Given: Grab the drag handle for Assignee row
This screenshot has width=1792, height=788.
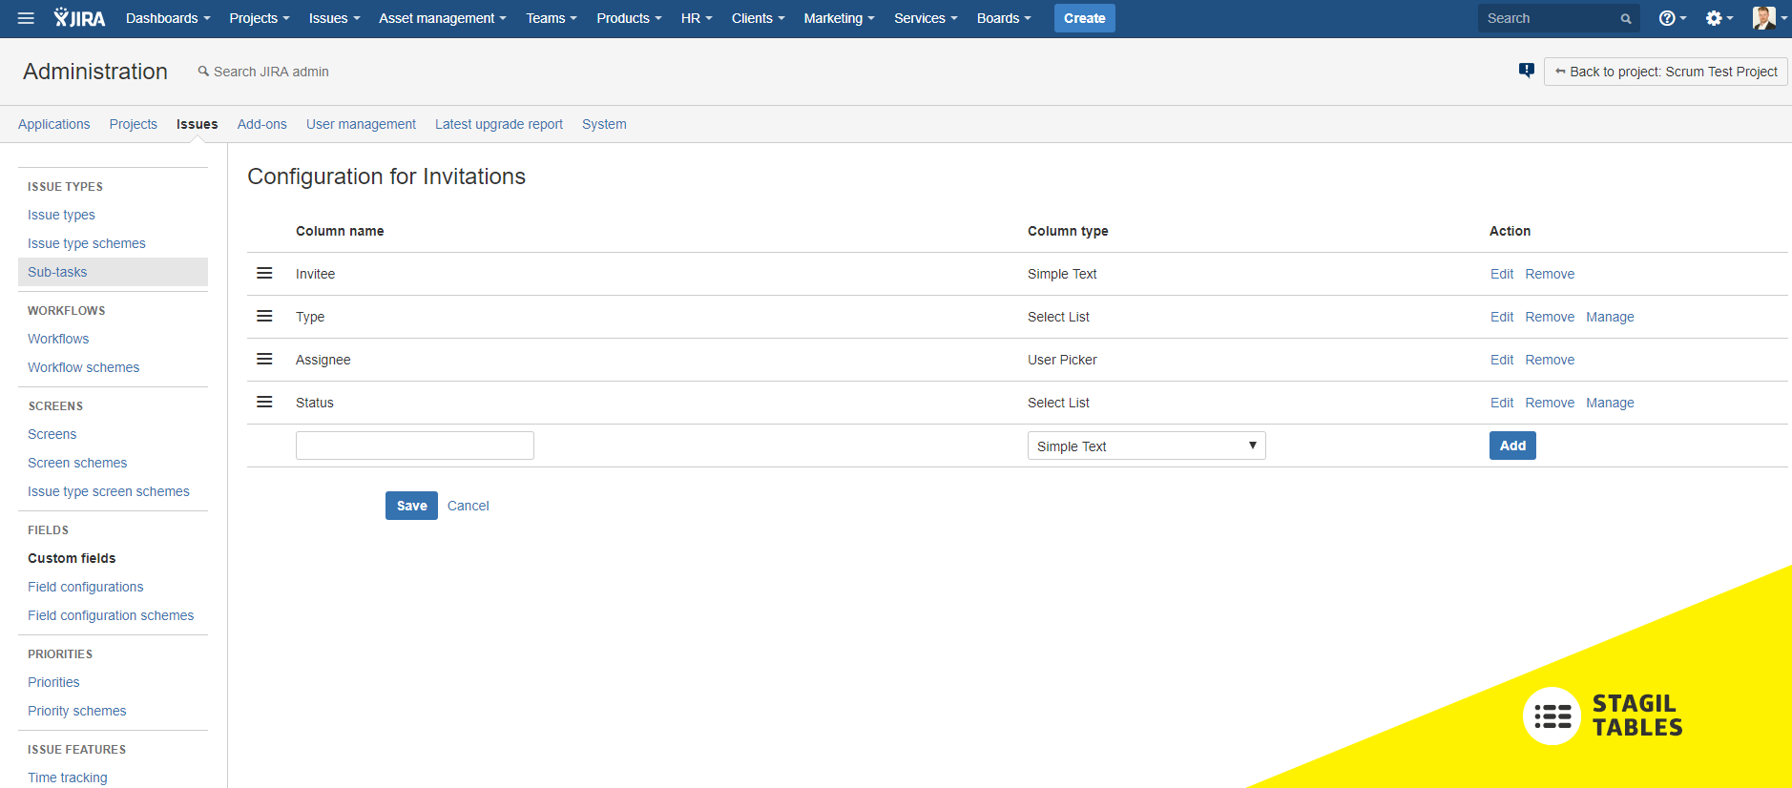Looking at the screenshot, I should pos(264,359).
